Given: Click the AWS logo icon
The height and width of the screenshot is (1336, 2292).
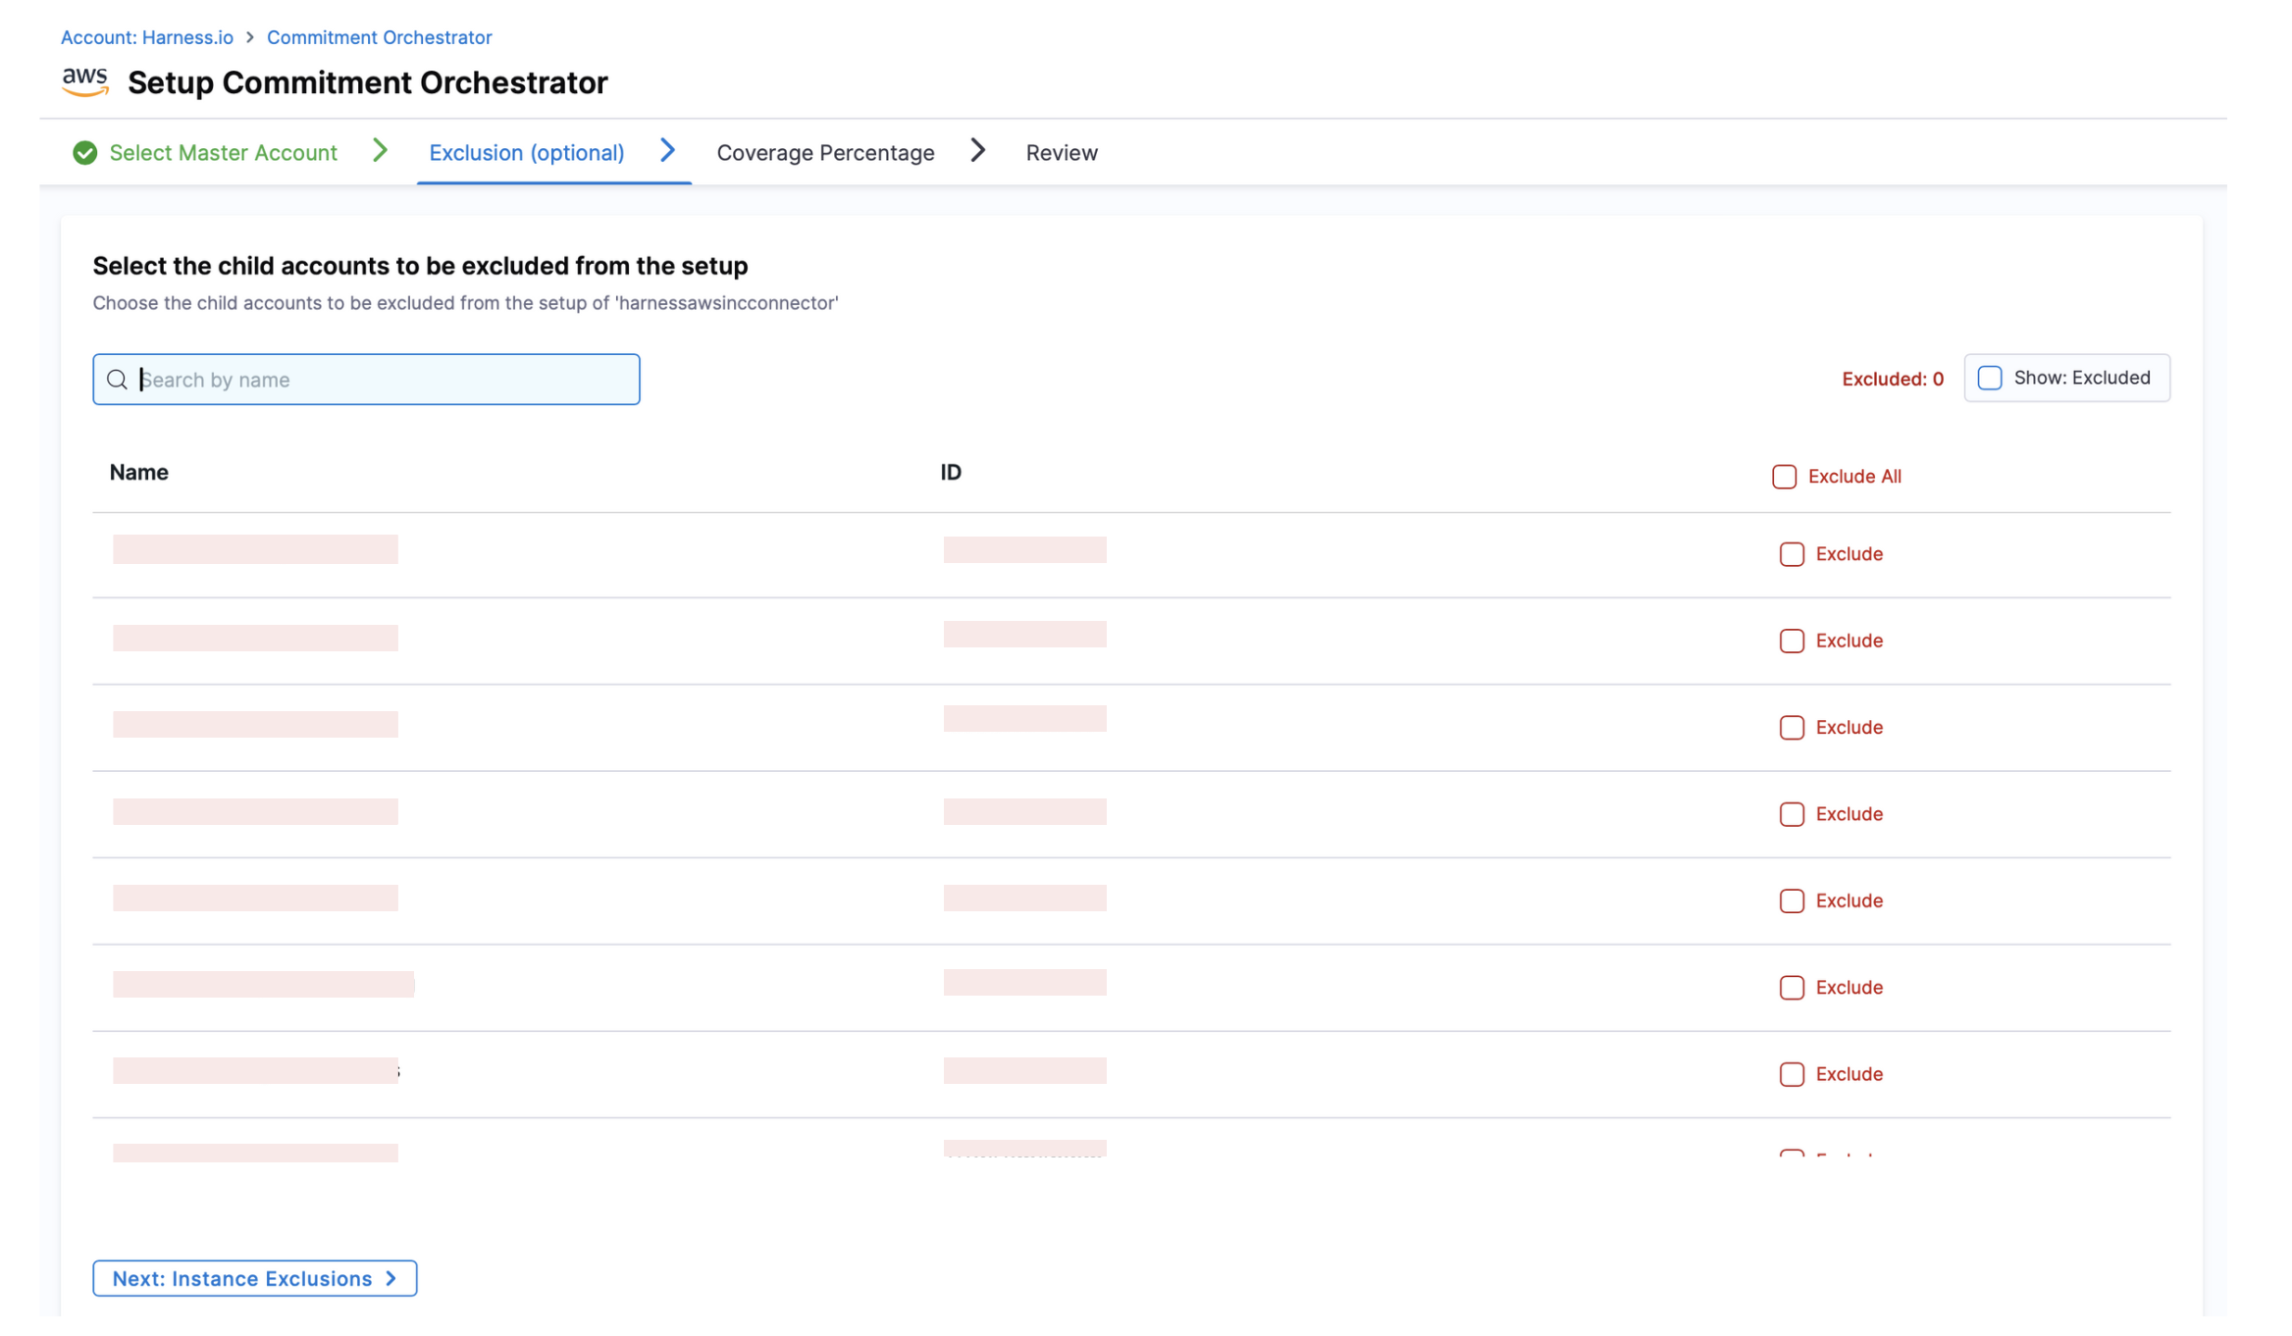Looking at the screenshot, I should coord(85,81).
